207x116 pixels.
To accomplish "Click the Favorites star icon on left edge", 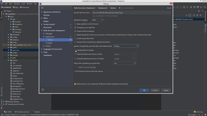I will (1, 108).
